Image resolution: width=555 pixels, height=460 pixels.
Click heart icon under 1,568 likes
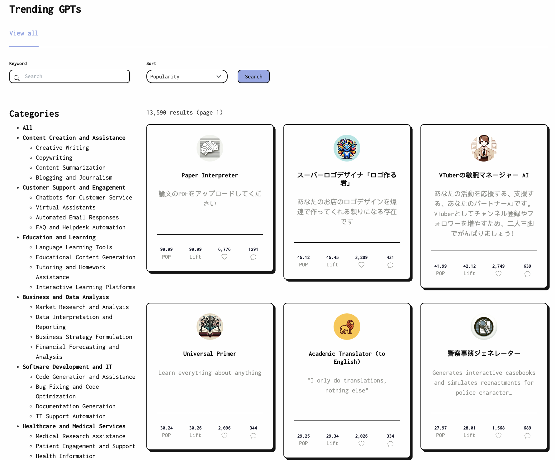click(x=498, y=436)
